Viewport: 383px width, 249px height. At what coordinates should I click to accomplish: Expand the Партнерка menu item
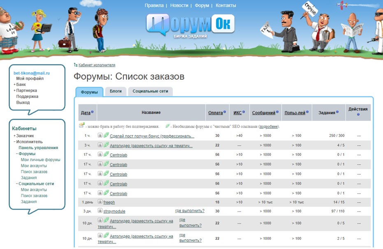(14, 90)
